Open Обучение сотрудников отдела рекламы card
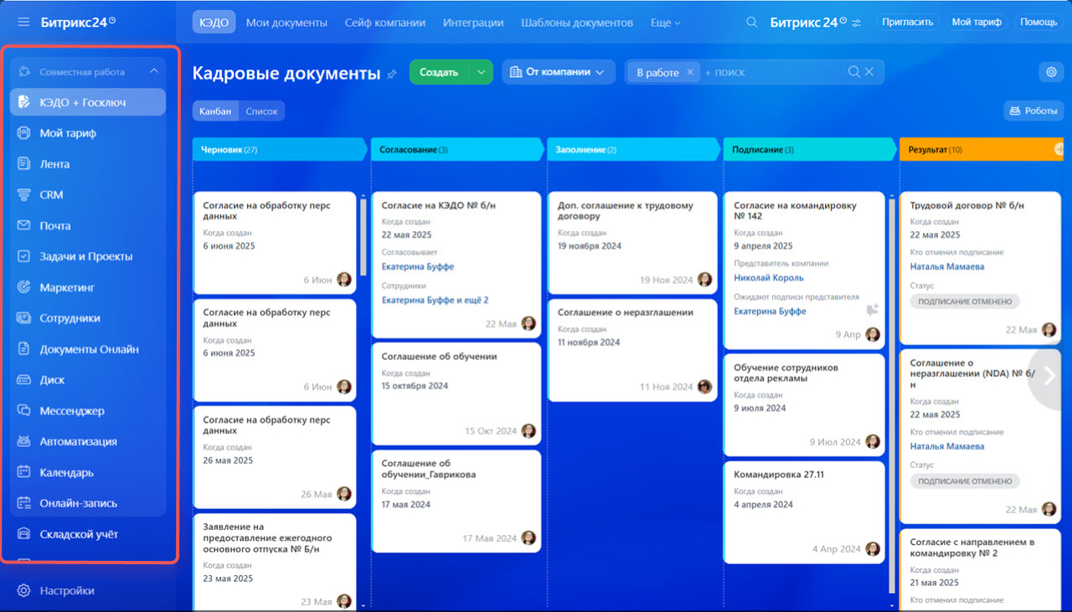Image resolution: width=1072 pixels, height=612 pixels. coord(804,404)
